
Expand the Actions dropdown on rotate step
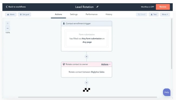(x=106, y=64)
